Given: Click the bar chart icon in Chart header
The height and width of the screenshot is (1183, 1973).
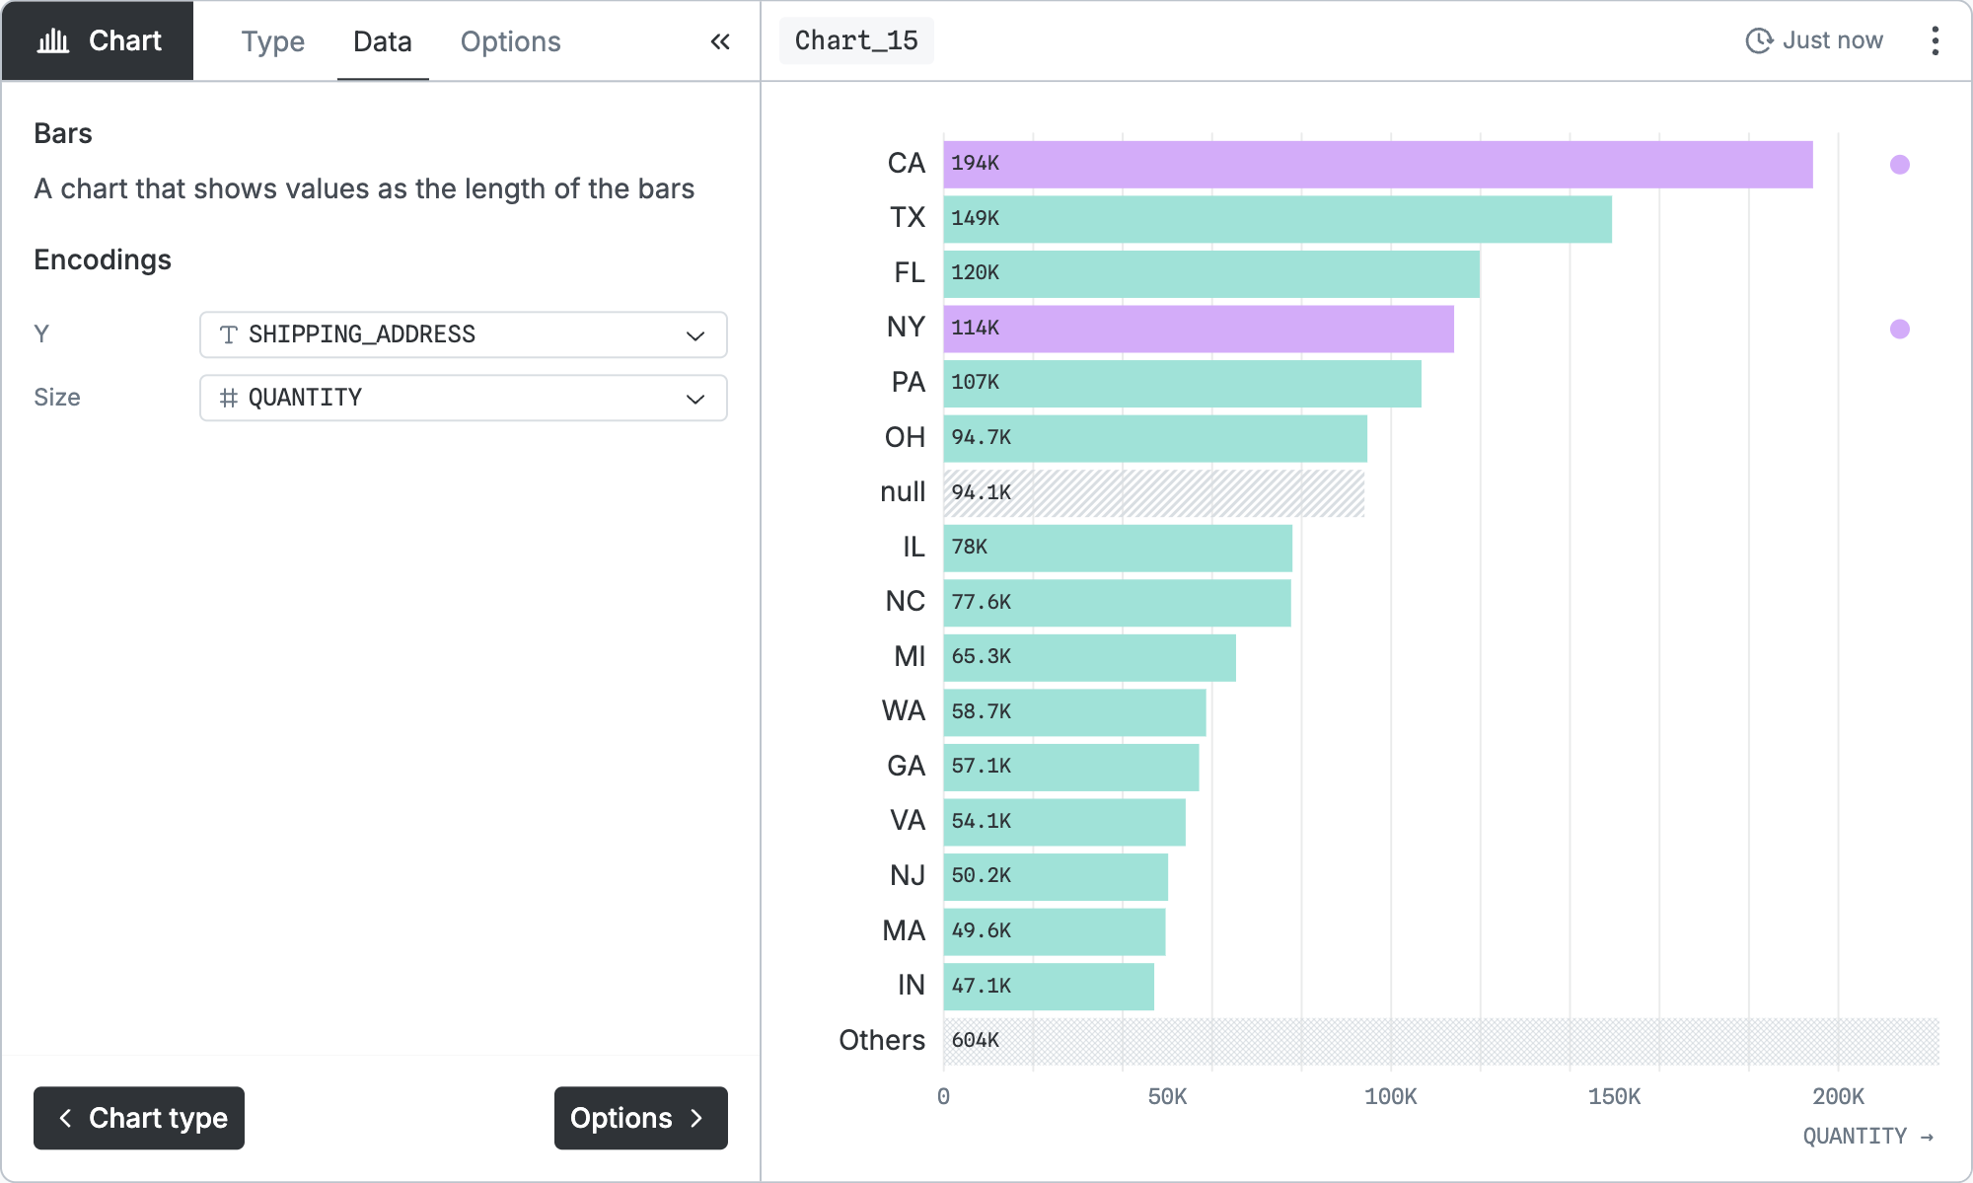Looking at the screenshot, I should click(53, 40).
